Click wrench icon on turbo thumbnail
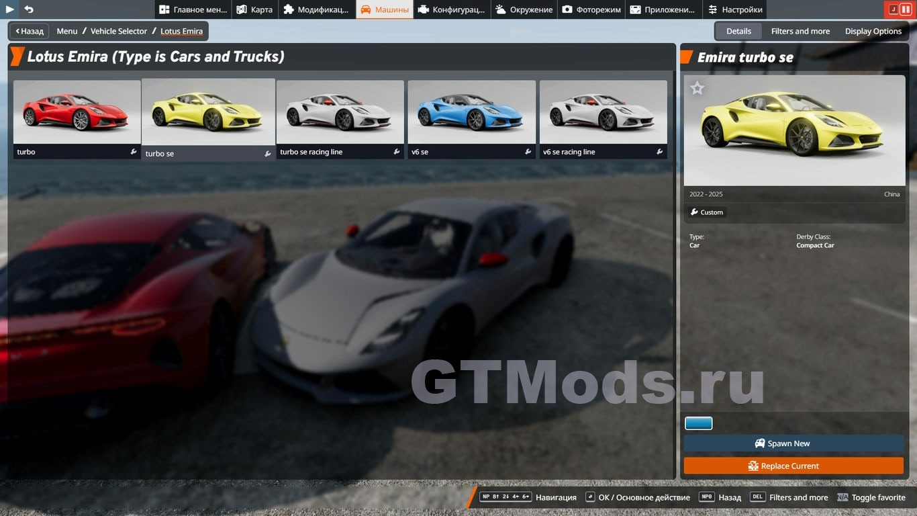917x516 pixels. tap(134, 152)
